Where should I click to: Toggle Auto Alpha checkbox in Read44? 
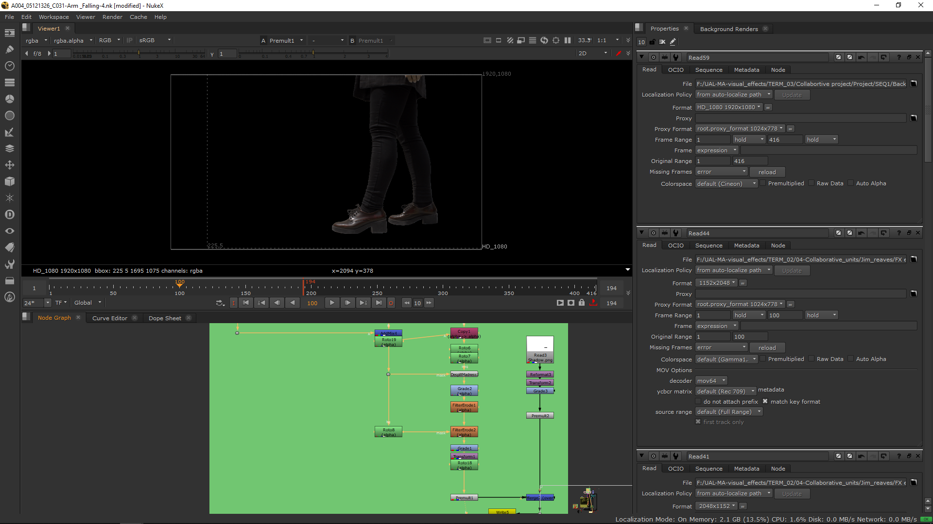coord(850,359)
